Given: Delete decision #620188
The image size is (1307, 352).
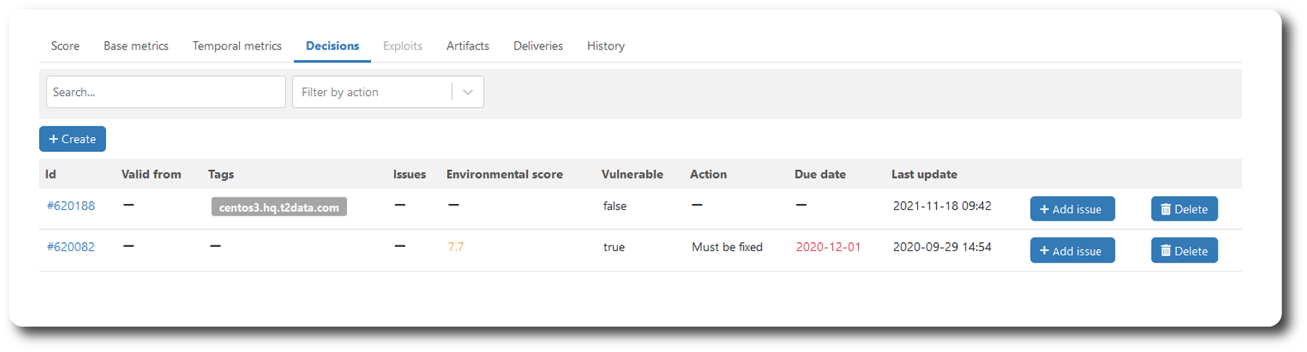Looking at the screenshot, I should (x=1184, y=209).
